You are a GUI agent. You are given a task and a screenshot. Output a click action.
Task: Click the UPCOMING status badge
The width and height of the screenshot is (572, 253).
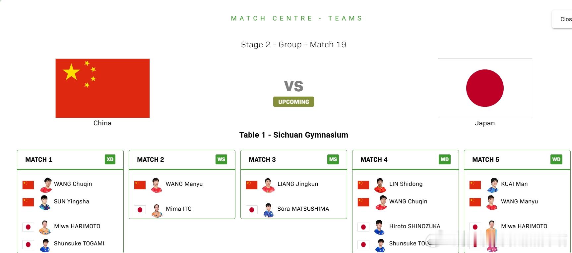293,102
